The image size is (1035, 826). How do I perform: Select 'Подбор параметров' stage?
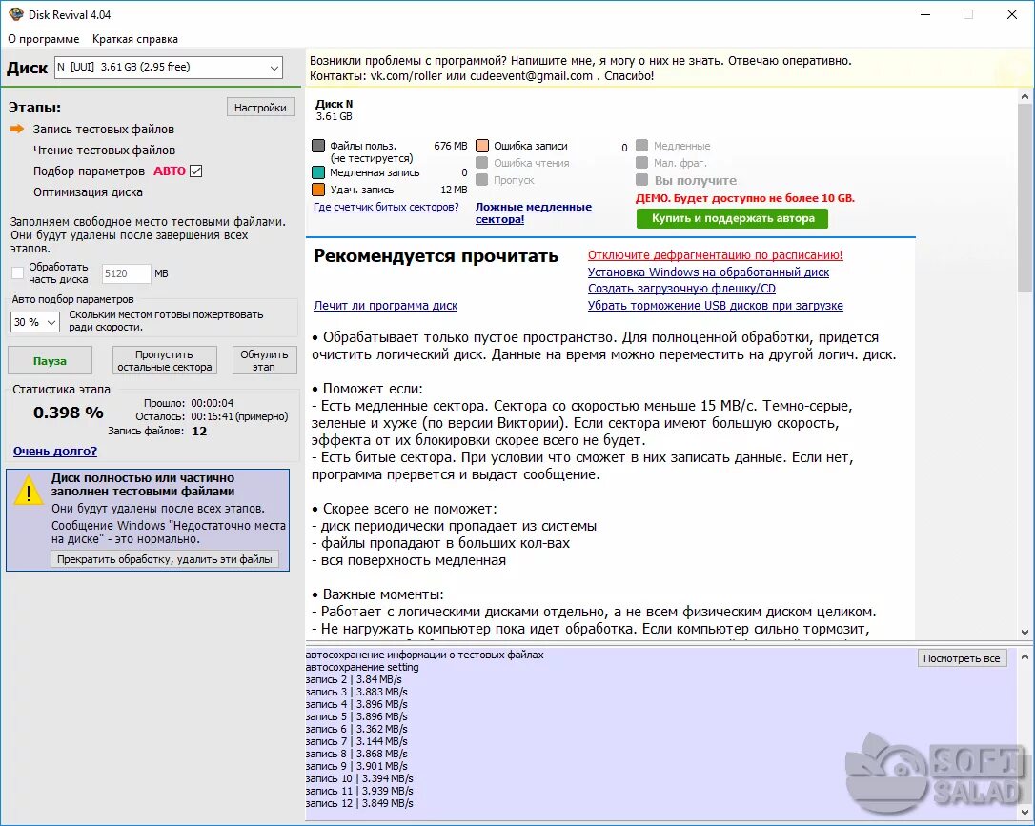pos(89,171)
